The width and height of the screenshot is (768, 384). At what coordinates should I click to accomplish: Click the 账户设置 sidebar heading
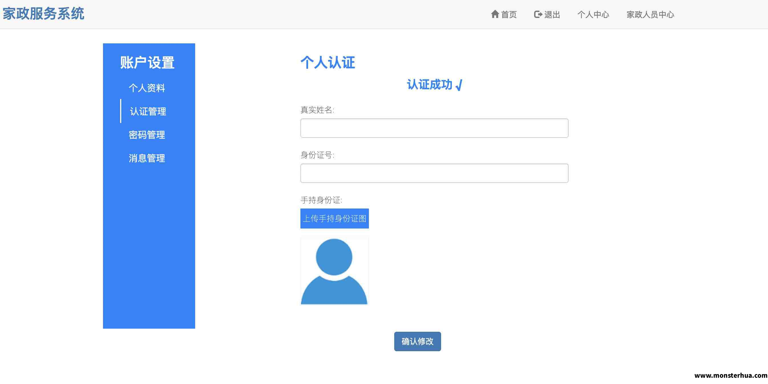pos(147,62)
